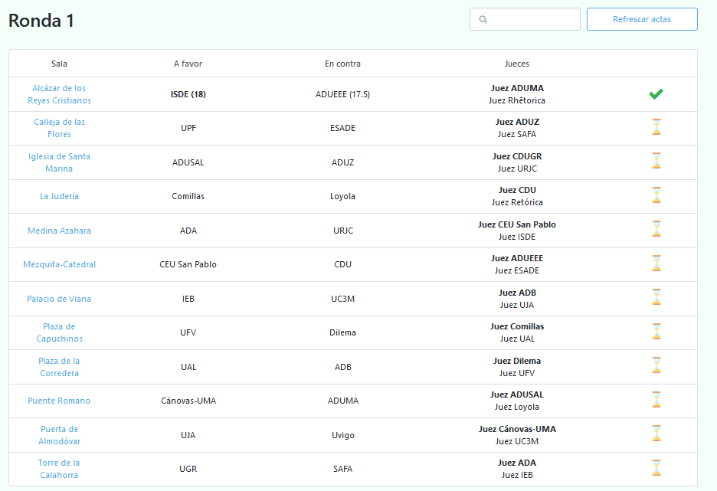The width and height of the screenshot is (717, 491).
Task: Open the Mezquita-Catedral room link
Action: pyautogui.click(x=60, y=264)
